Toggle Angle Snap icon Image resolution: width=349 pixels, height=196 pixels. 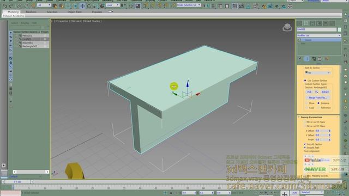(152, 6)
